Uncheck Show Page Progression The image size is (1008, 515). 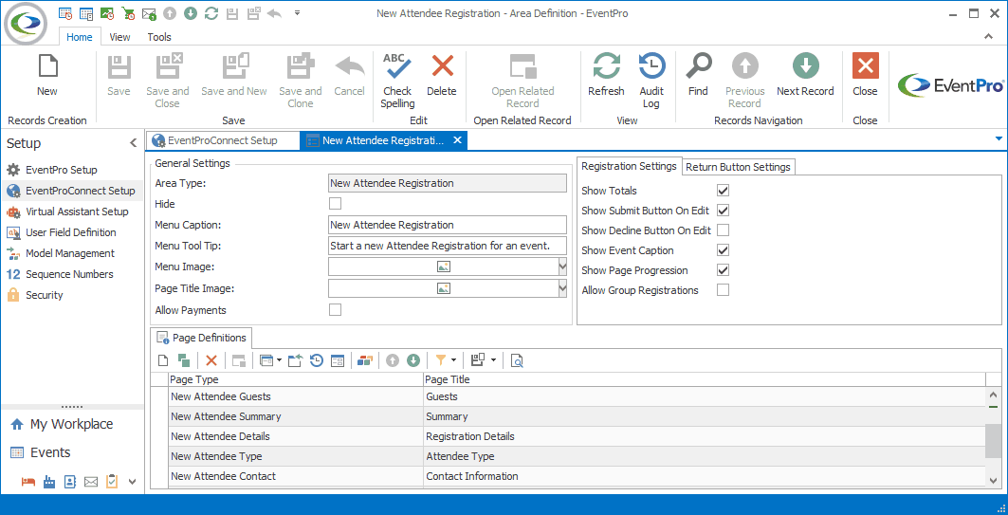click(x=724, y=270)
